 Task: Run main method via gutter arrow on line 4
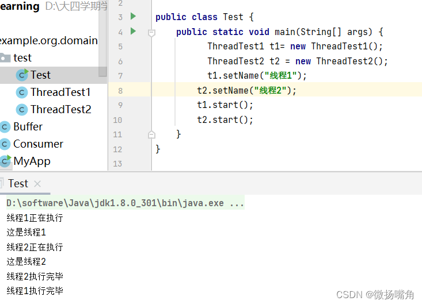(133, 31)
